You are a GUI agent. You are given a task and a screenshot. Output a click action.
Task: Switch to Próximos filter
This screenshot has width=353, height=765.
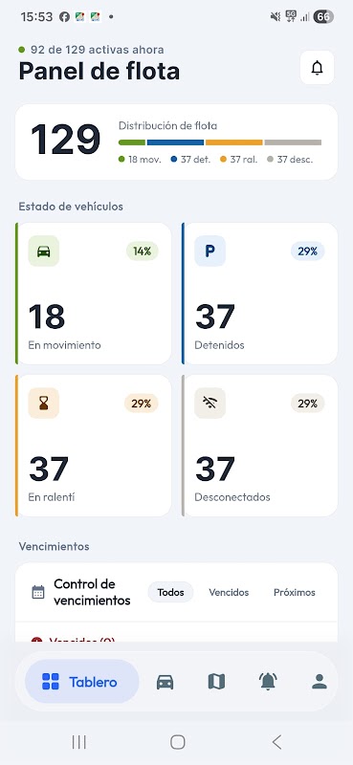(x=295, y=592)
